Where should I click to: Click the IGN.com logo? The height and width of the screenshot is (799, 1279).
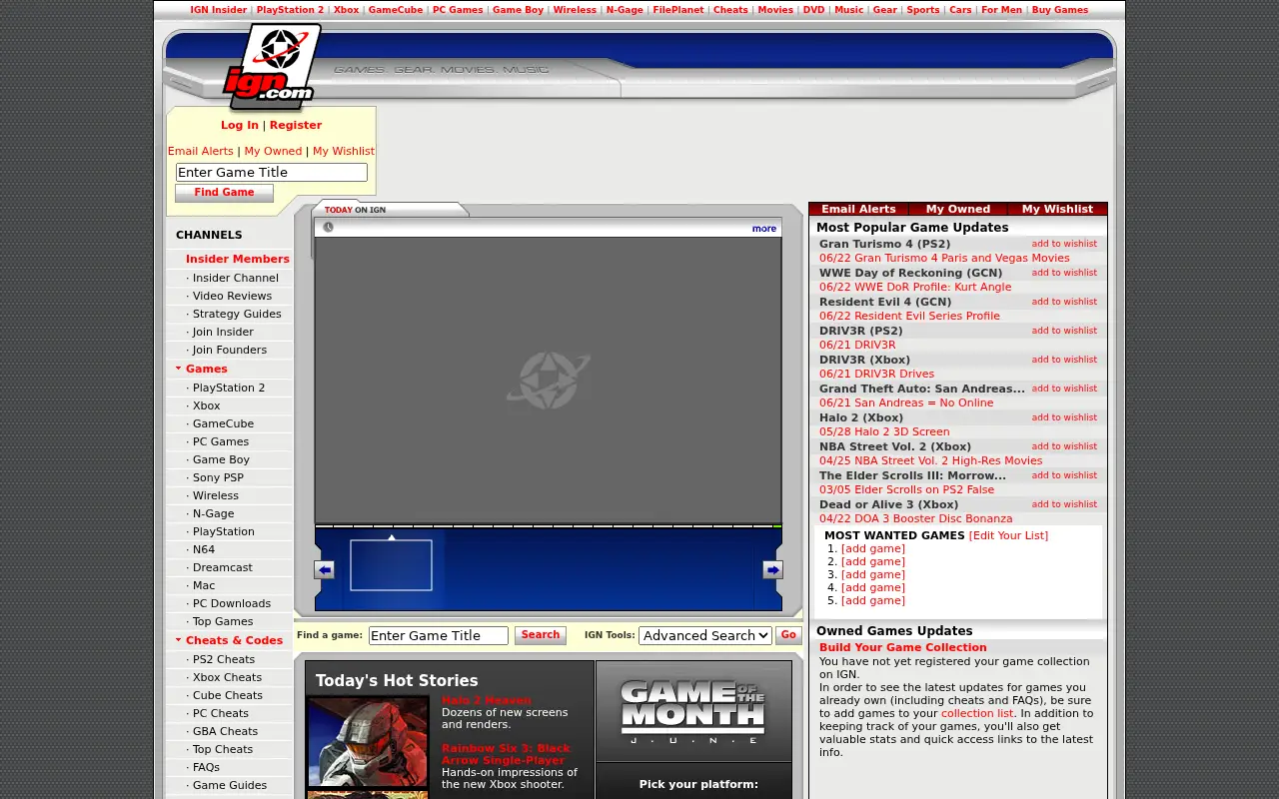[271, 66]
